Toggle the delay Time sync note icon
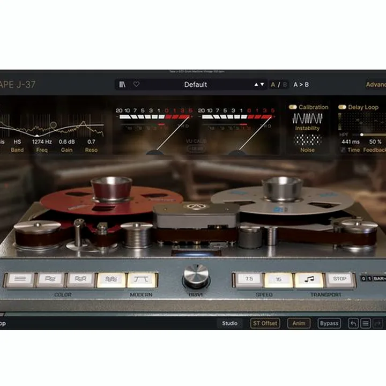Viewport: 386px width, 386px height. [x=343, y=150]
